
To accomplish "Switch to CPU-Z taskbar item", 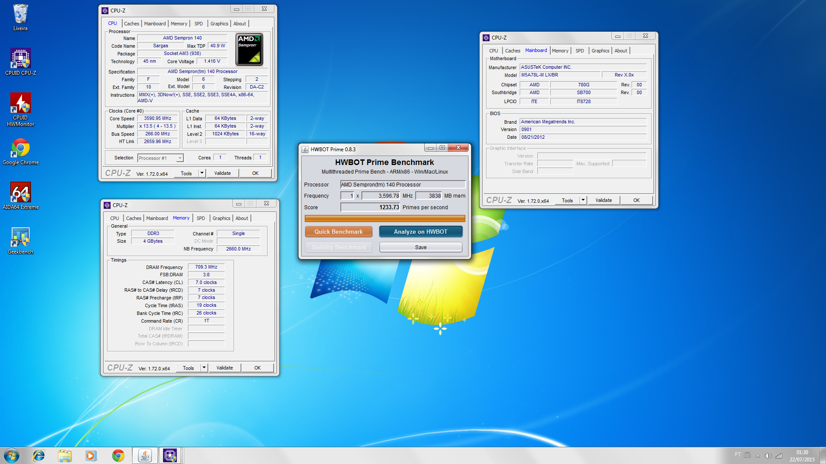I will (170, 455).
